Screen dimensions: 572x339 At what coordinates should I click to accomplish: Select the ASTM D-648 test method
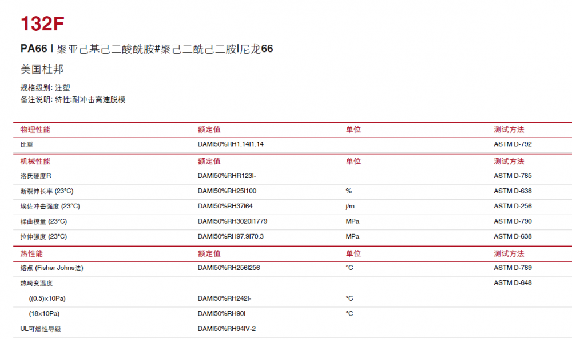513,282
